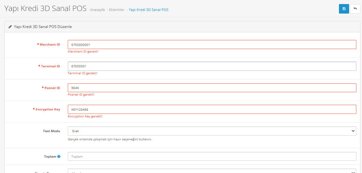This screenshot has width=362, height=173.
Task: Click the 'Gerçek ortamda çalışmak' help text
Action: click(110, 139)
